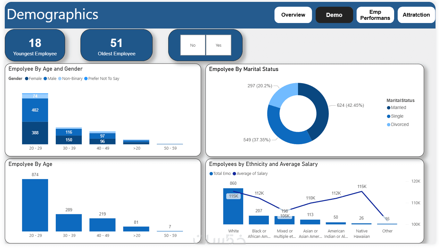Select the White ethnicity bar

[233, 206]
